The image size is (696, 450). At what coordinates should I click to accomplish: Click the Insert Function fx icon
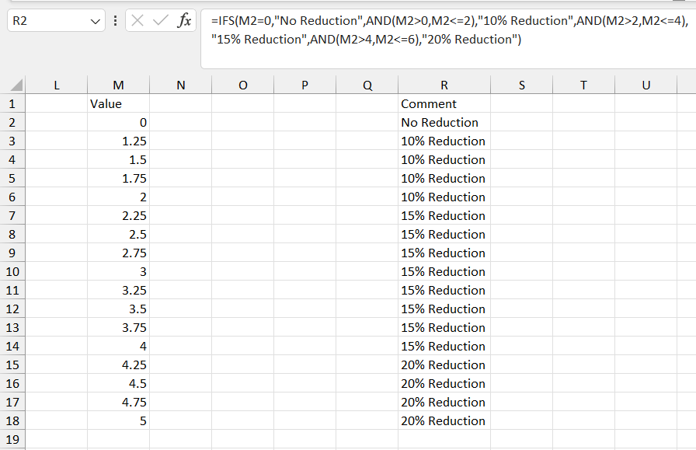[x=184, y=20]
